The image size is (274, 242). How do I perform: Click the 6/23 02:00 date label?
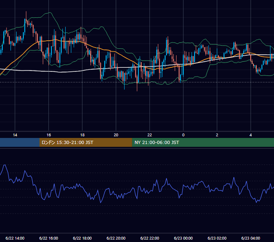(217, 238)
